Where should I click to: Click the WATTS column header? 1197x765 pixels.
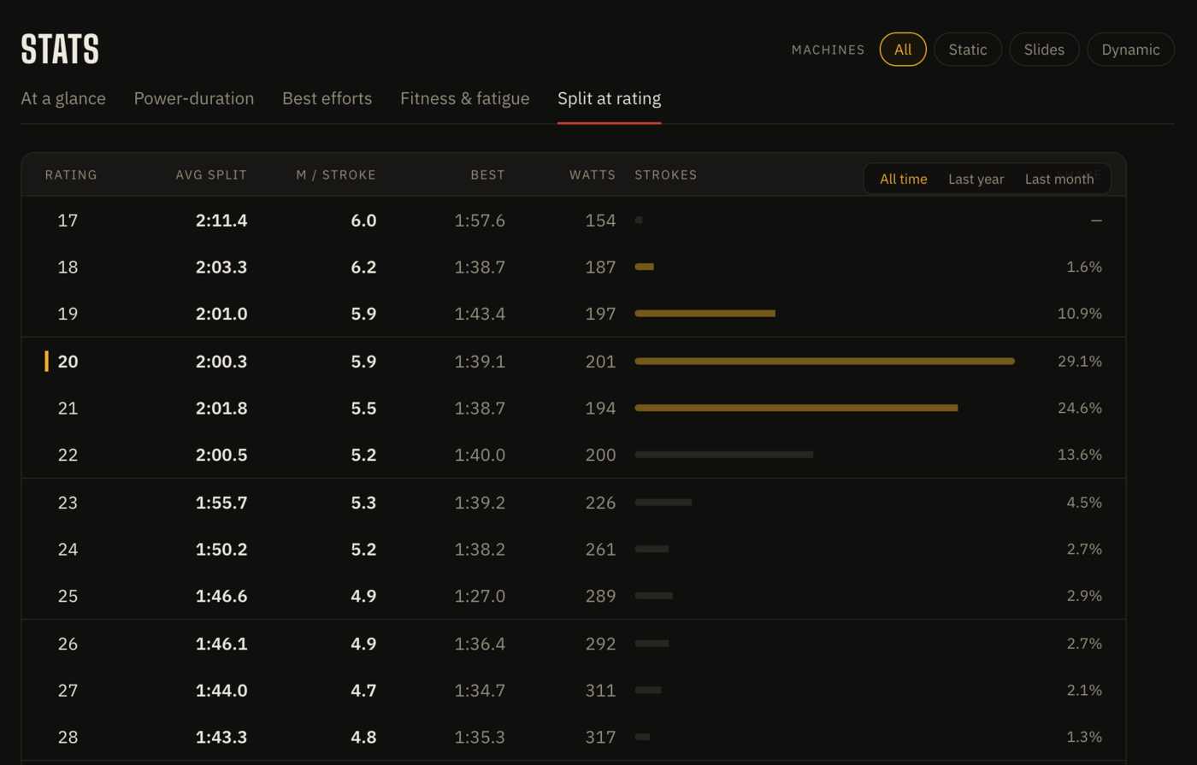click(593, 174)
